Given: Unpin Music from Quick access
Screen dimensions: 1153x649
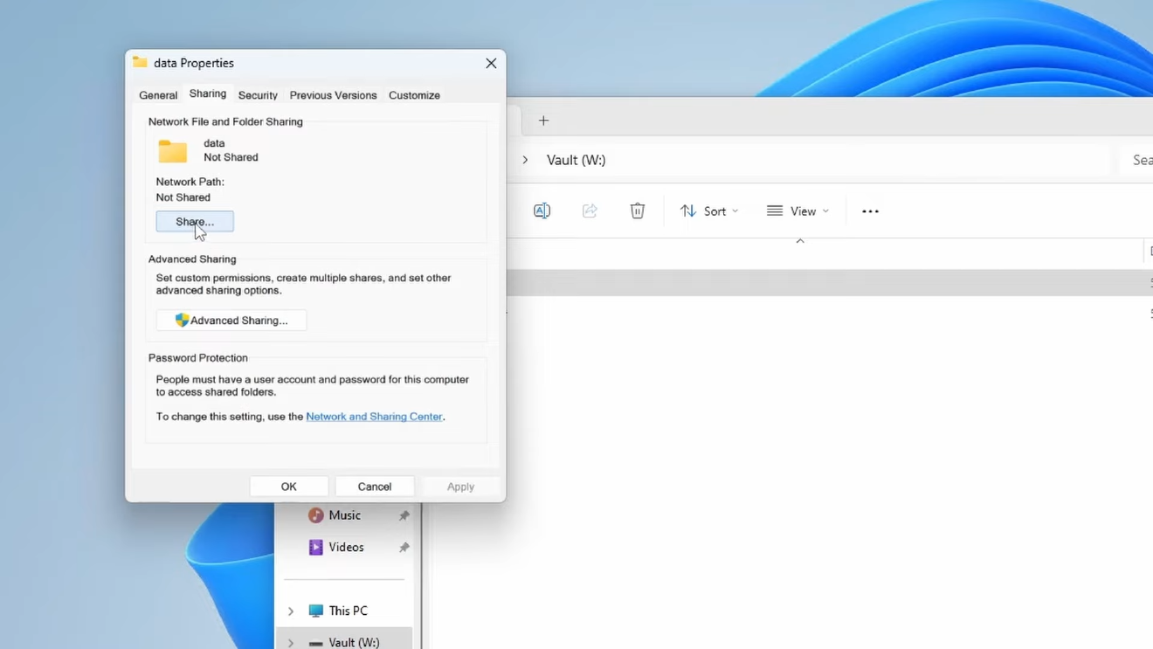Looking at the screenshot, I should [x=404, y=514].
